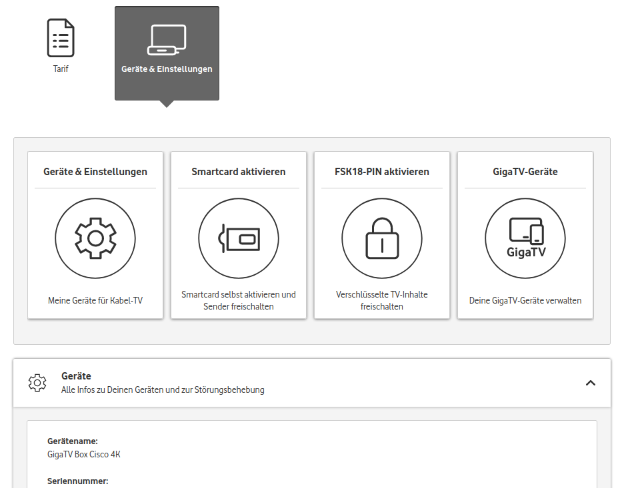620x488 pixels.
Task: Open FSK18-PIN aktivieren card title
Action: (382, 172)
